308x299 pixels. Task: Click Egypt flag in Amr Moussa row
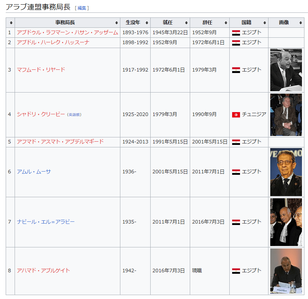(236, 172)
